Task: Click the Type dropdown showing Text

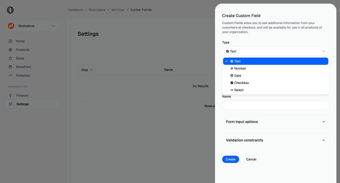Action: pos(275,51)
